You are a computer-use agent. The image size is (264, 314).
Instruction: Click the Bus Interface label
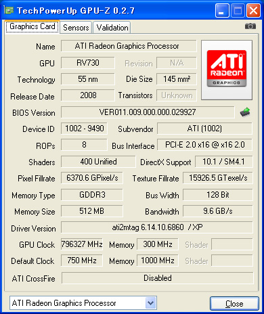pos(133,146)
